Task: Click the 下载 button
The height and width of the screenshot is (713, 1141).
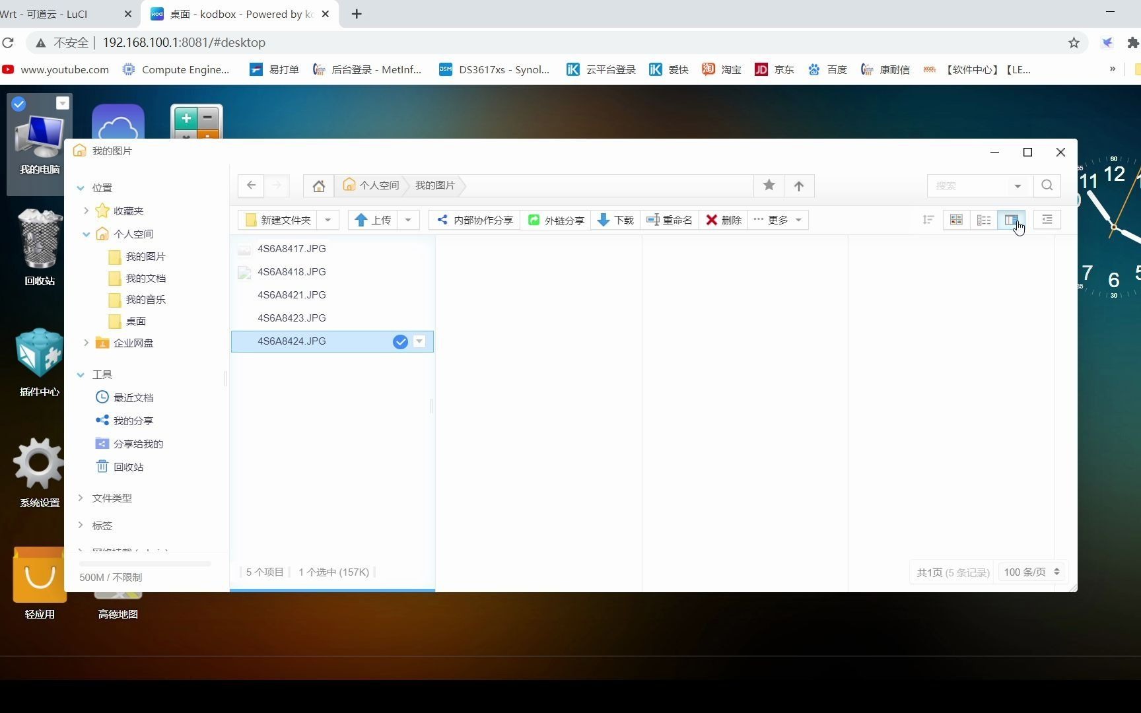Action: pyautogui.click(x=615, y=220)
